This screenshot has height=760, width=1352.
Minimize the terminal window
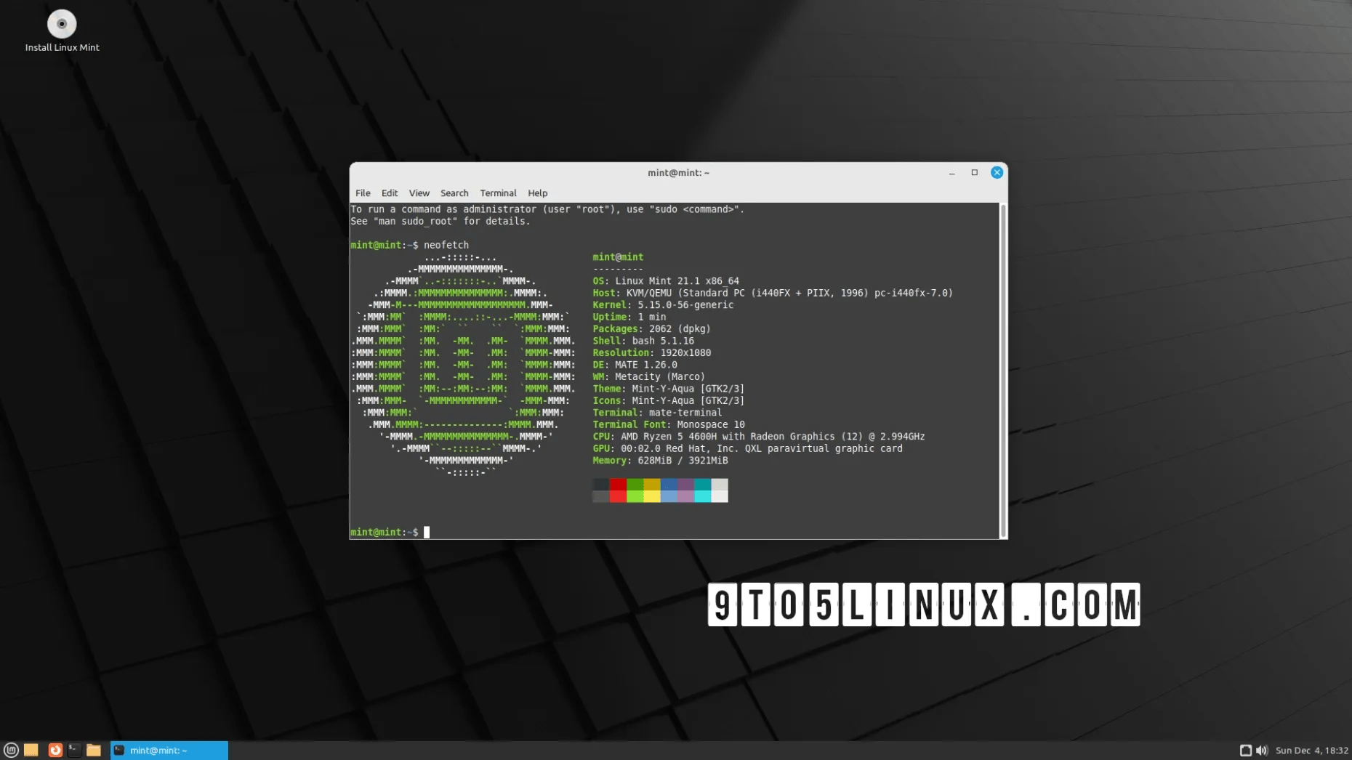click(x=951, y=172)
